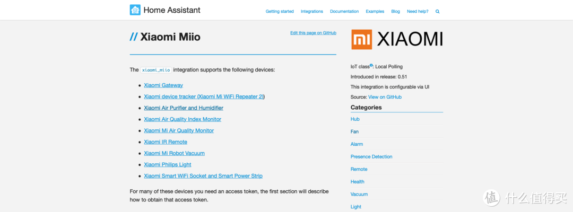This screenshot has width=573, height=212.
Task: Open the Xiaomi IR Remote link
Action: pos(166,142)
